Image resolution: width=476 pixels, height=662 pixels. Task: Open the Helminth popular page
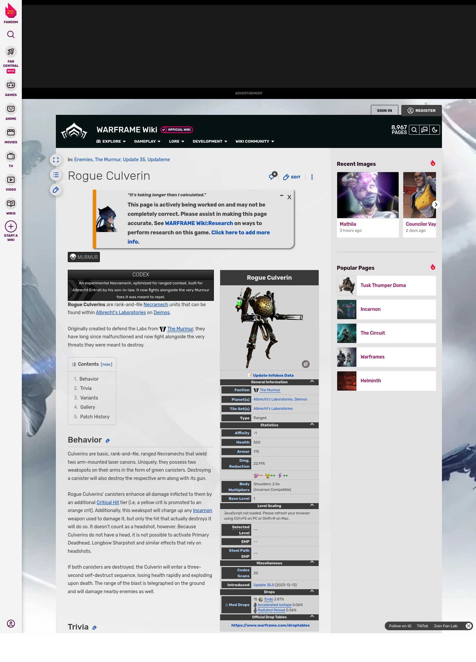pos(386,381)
